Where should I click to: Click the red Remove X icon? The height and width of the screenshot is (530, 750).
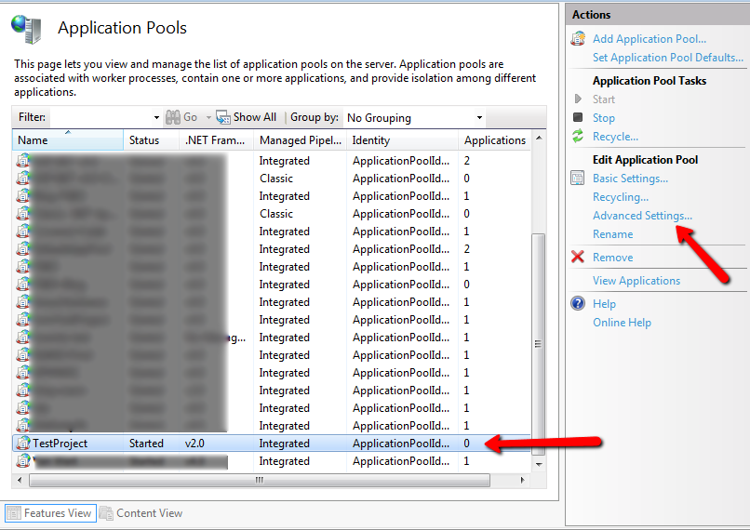[578, 258]
